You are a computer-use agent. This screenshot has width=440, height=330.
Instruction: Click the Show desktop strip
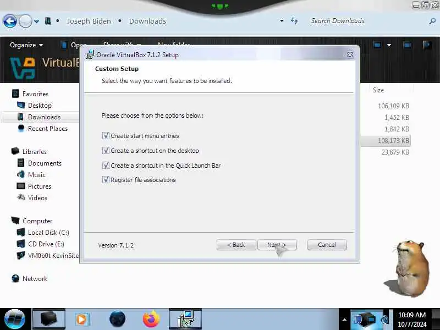tap(436, 319)
